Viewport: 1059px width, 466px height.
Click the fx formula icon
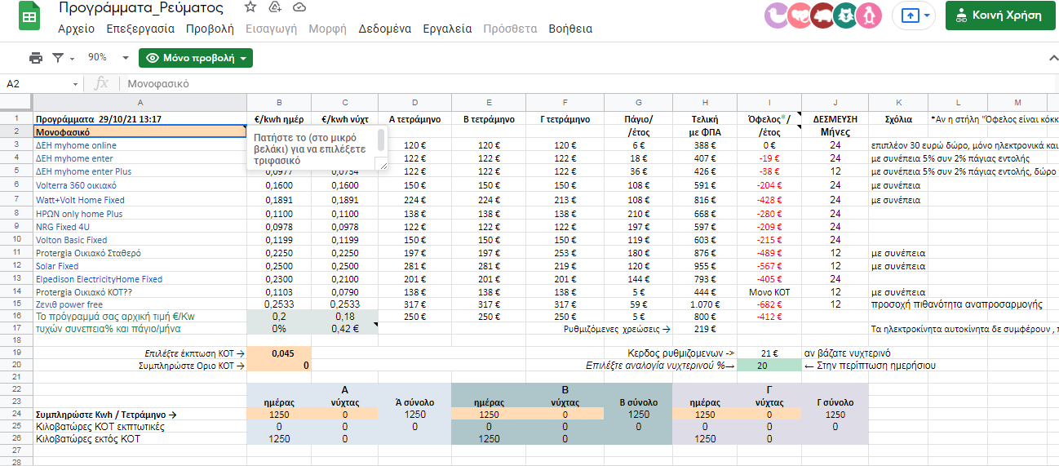[102, 83]
